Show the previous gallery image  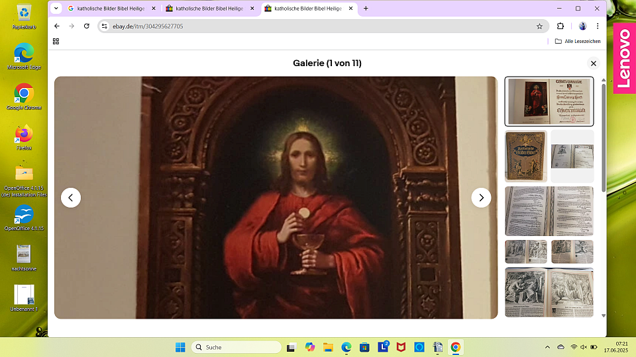[71, 198]
